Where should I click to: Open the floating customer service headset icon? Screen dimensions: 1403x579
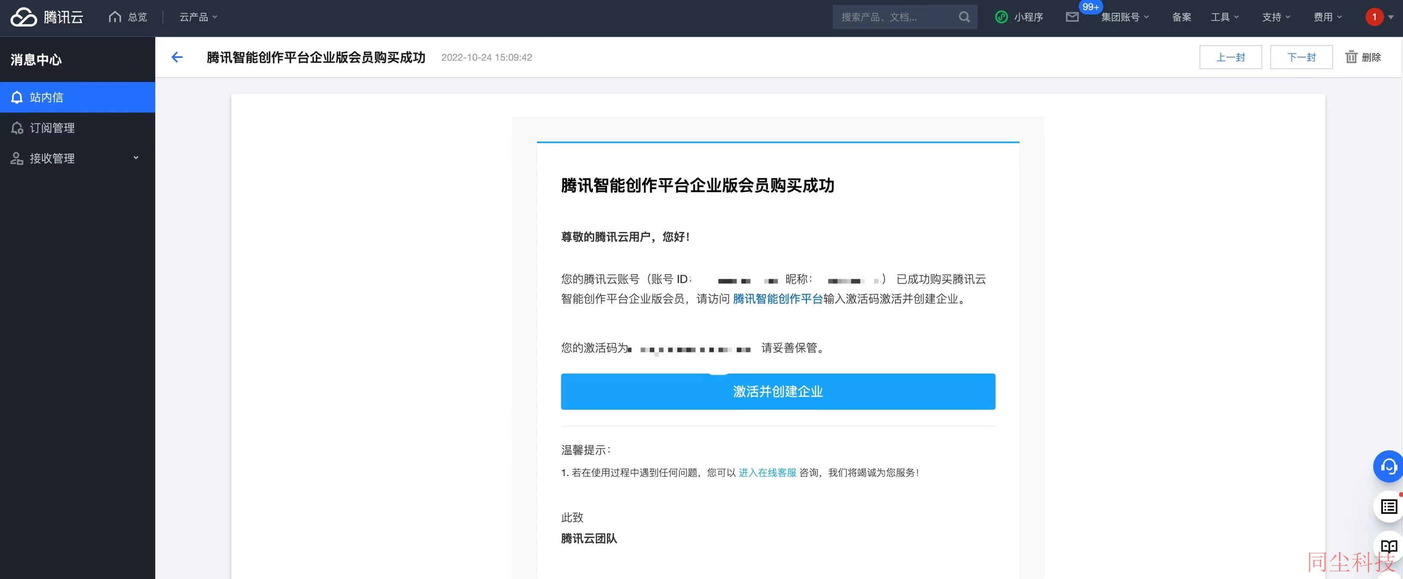coord(1388,466)
